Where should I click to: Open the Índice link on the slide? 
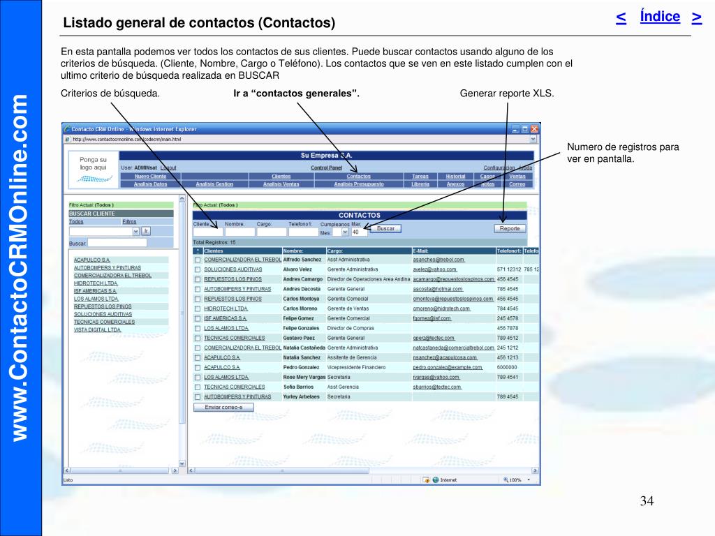tap(660, 17)
